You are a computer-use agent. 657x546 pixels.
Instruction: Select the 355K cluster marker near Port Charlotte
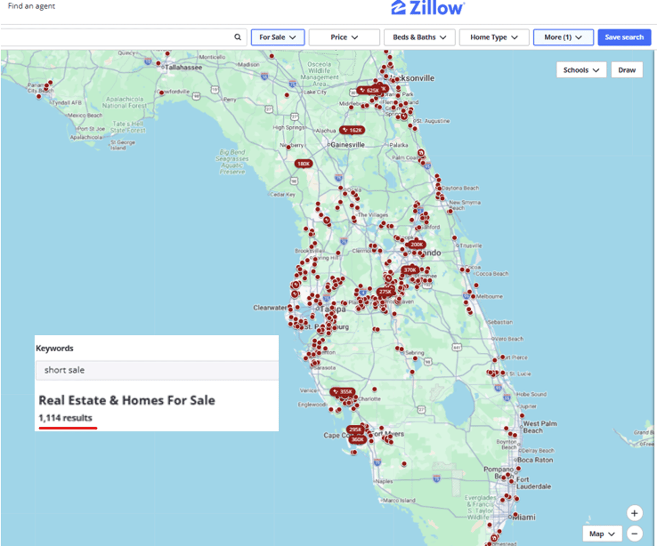coord(343,391)
